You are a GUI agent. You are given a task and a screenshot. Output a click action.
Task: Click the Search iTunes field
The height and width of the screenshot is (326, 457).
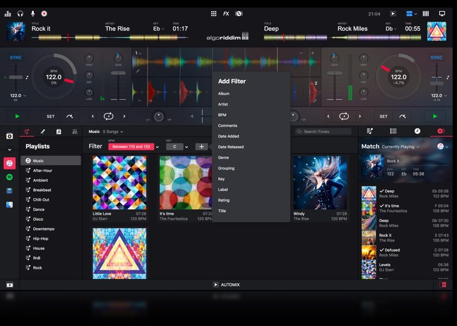324,131
